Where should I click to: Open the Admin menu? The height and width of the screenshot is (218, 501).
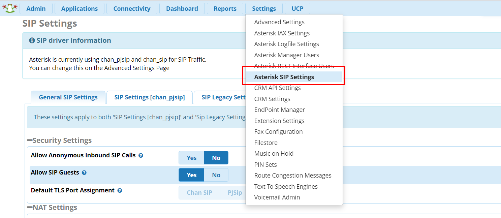click(36, 9)
